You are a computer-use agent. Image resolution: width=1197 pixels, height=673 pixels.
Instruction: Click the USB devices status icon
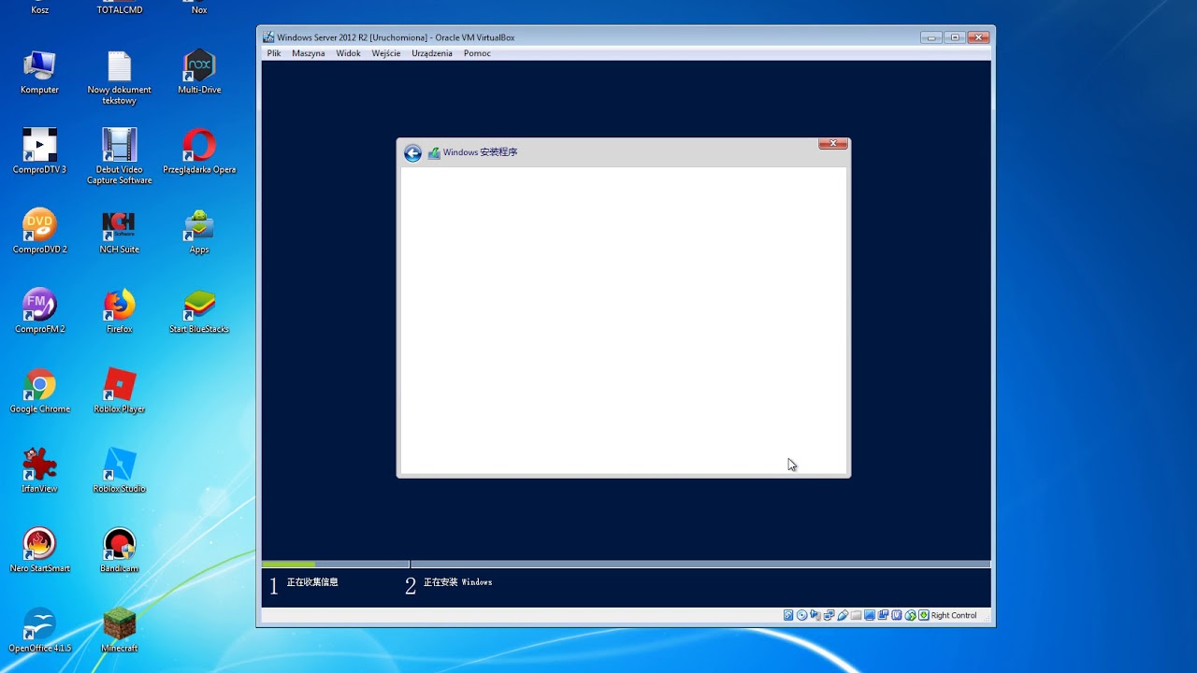[x=843, y=615]
